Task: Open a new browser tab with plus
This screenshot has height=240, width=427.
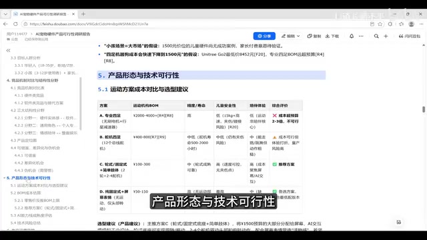Action: coord(83,14)
